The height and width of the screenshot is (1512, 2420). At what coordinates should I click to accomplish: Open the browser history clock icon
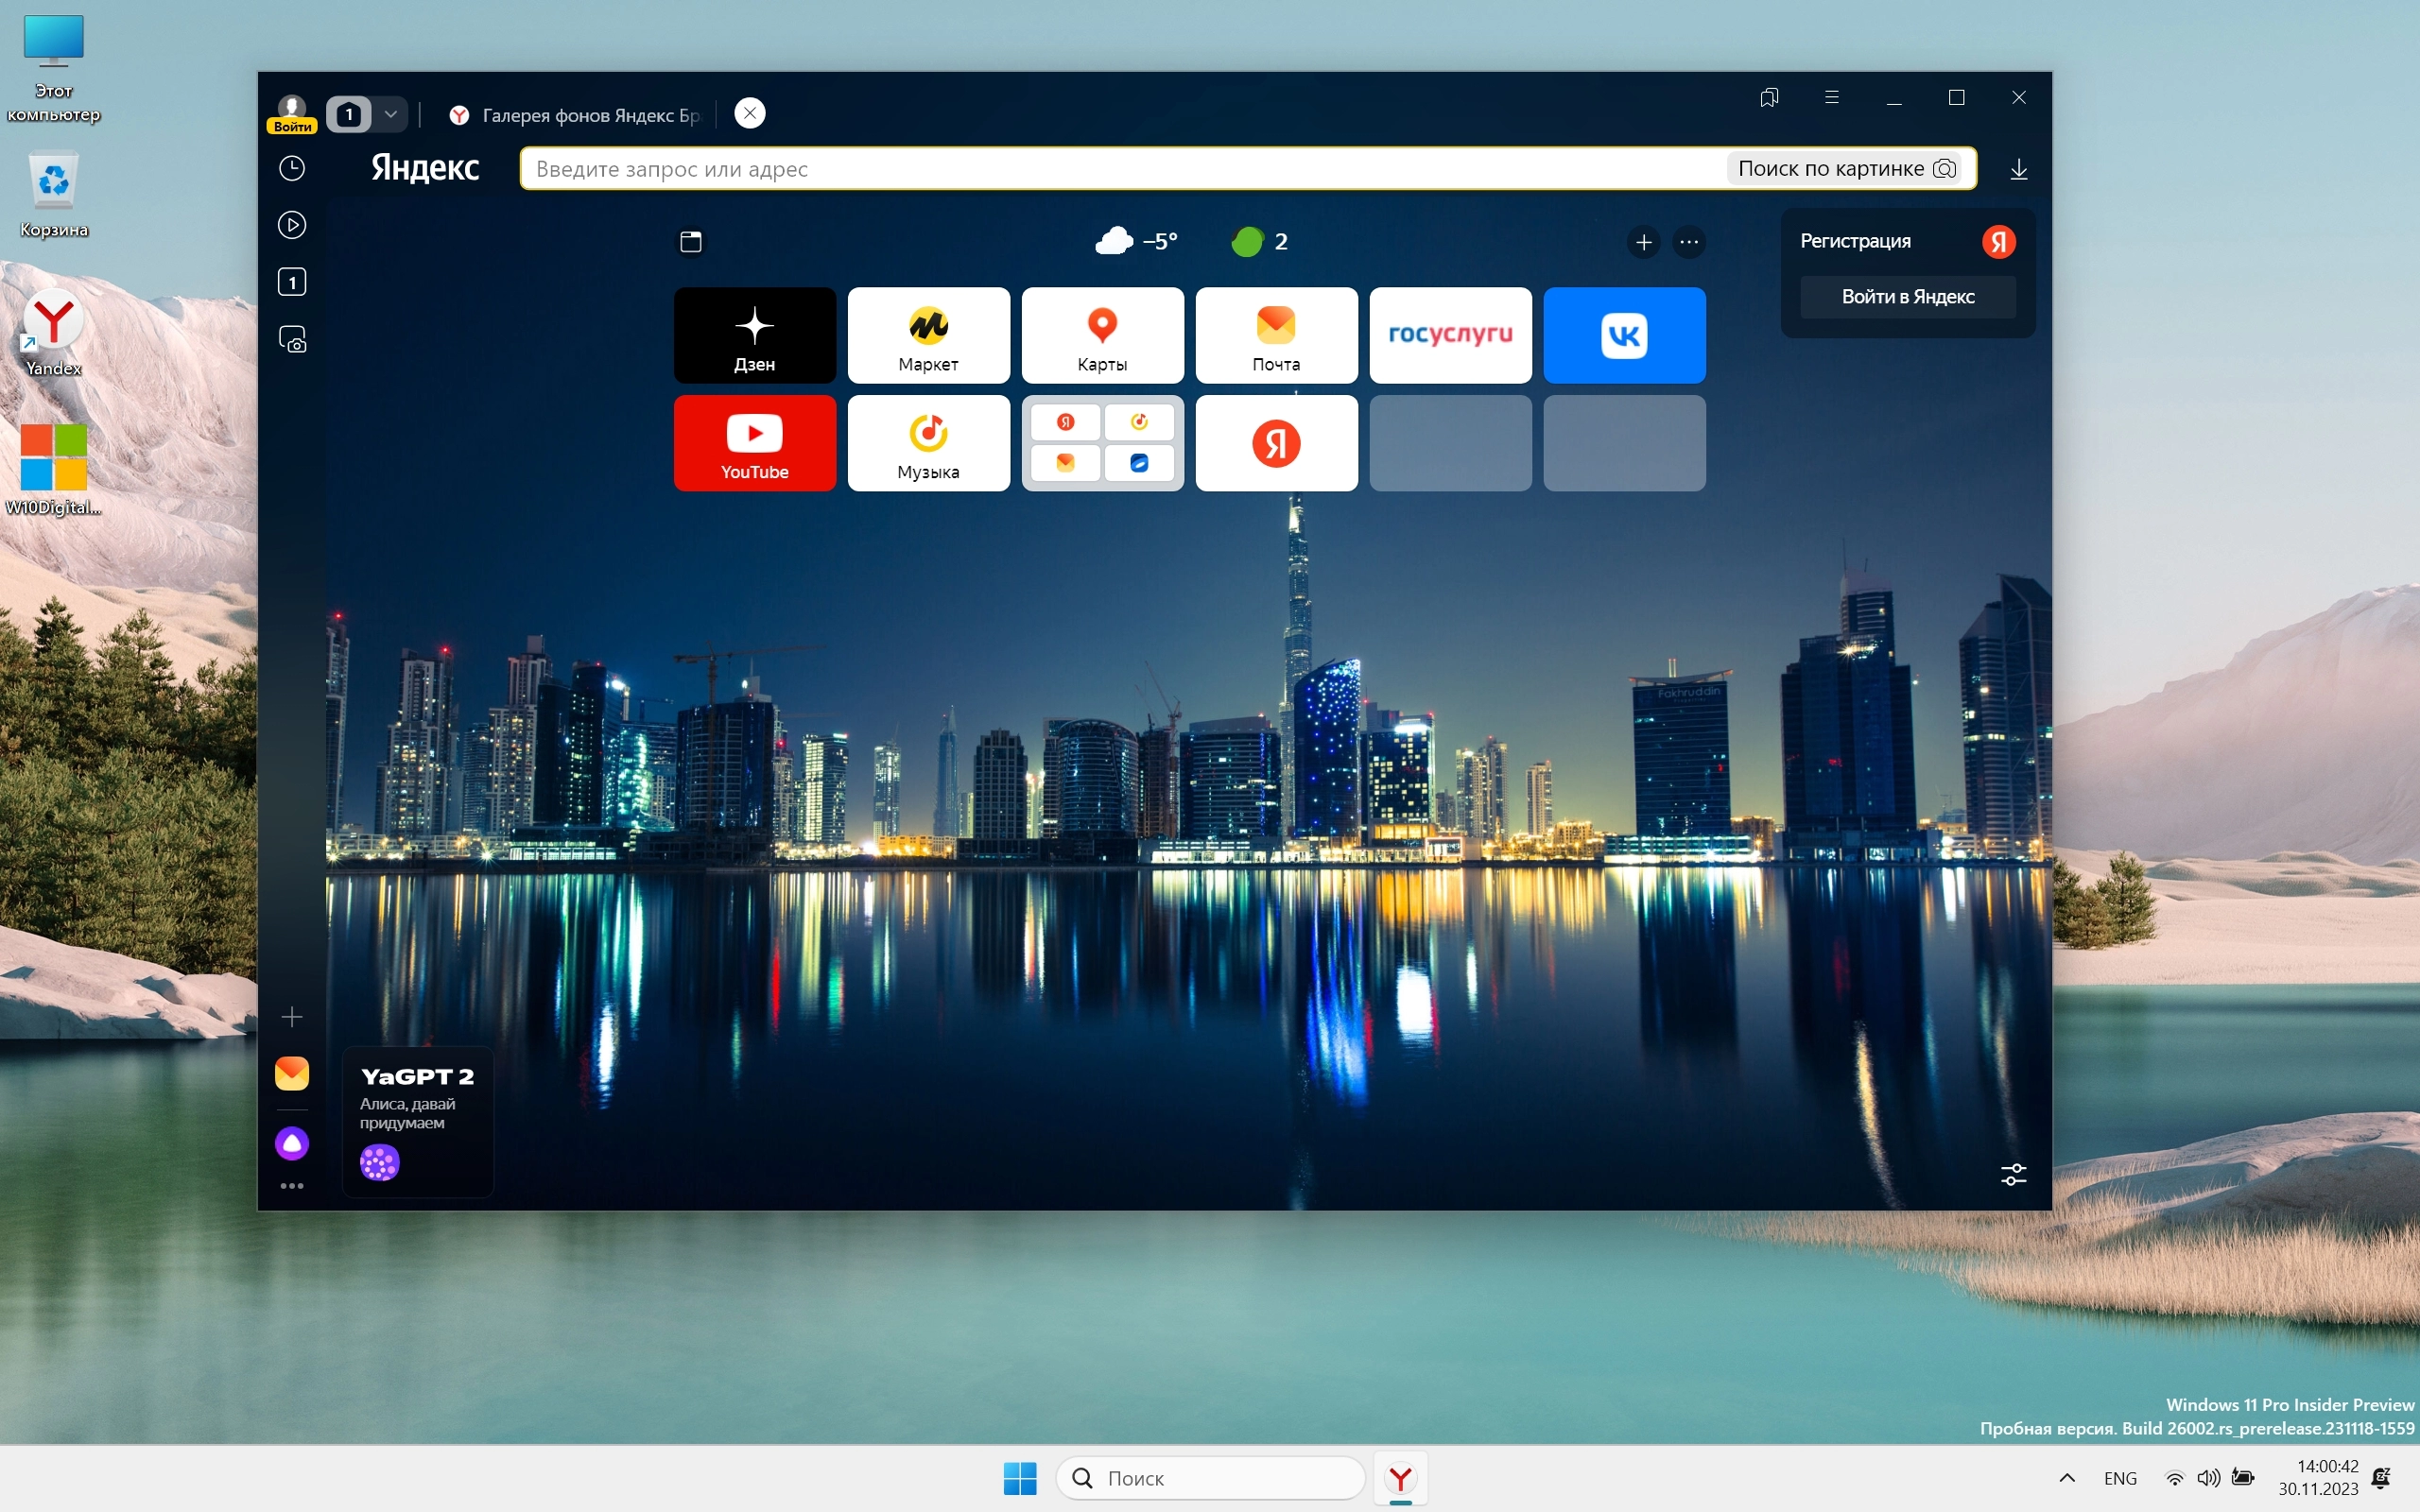coord(291,168)
